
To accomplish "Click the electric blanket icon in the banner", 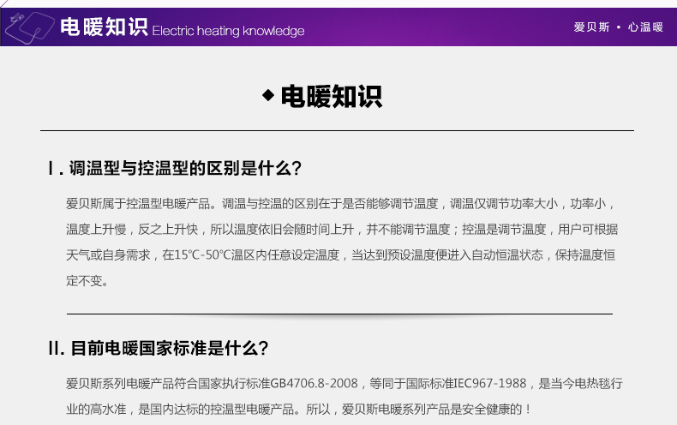I will pos(29,27).
